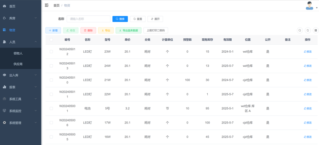Toggle the sidebar collapse hamburger icon

tap(47, 5)
